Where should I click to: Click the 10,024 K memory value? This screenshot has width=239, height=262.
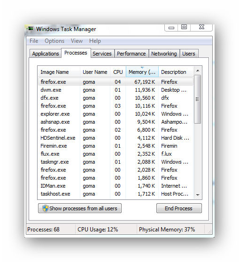[x=145, y=114]
